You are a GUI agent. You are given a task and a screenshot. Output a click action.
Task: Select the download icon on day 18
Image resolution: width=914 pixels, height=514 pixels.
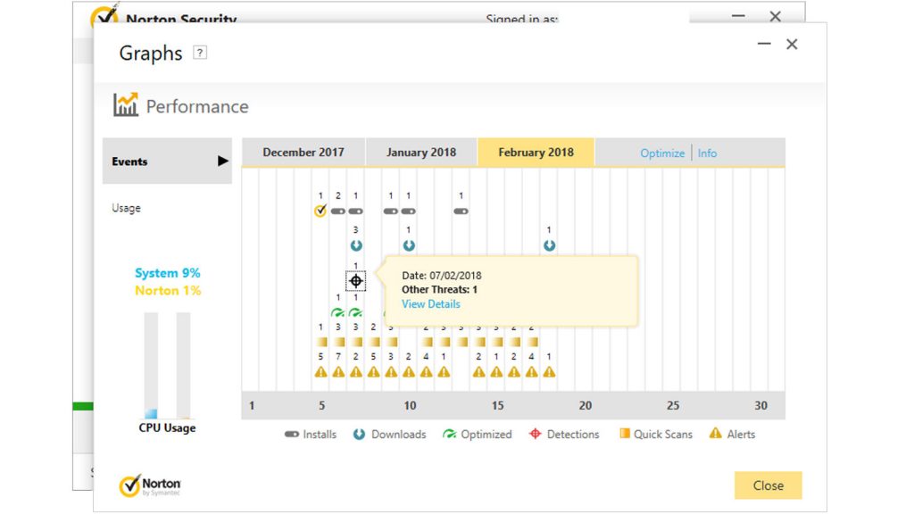coord(549,245)
